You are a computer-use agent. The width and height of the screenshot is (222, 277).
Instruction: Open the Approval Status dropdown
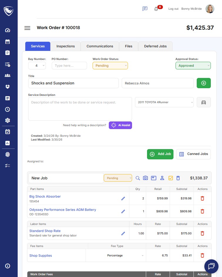tap(193, 66)
